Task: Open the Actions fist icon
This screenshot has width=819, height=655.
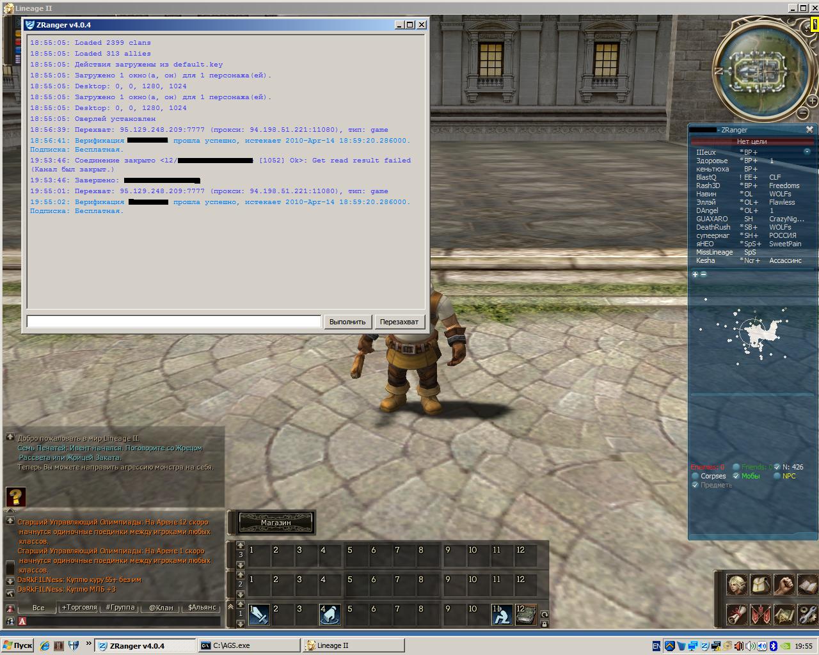Action: click(784, 585)
